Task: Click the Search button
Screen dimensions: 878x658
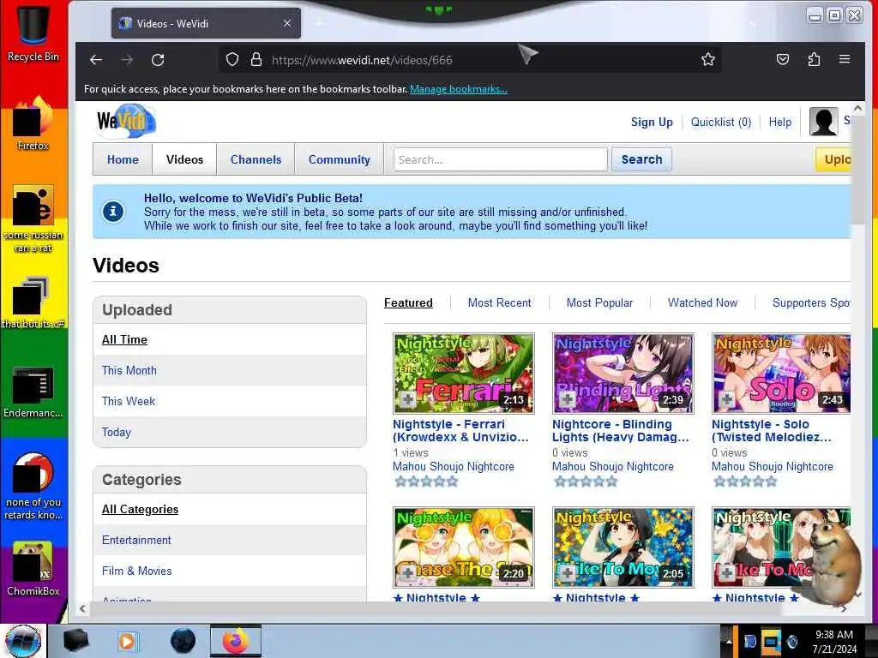Action: [x=641, y=159]
